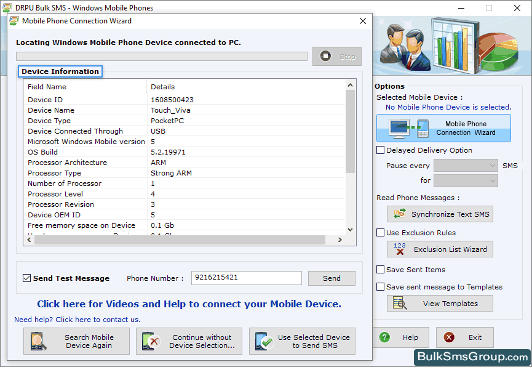
Task: Select Free memory space on Device row
Action: [x=185, y=225]
